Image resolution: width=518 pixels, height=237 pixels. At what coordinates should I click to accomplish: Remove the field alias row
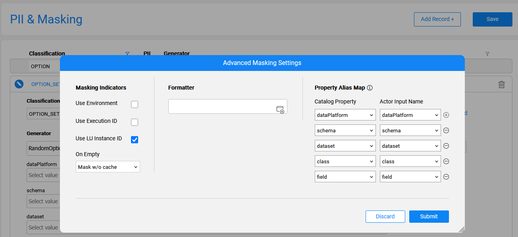[446, 177]
